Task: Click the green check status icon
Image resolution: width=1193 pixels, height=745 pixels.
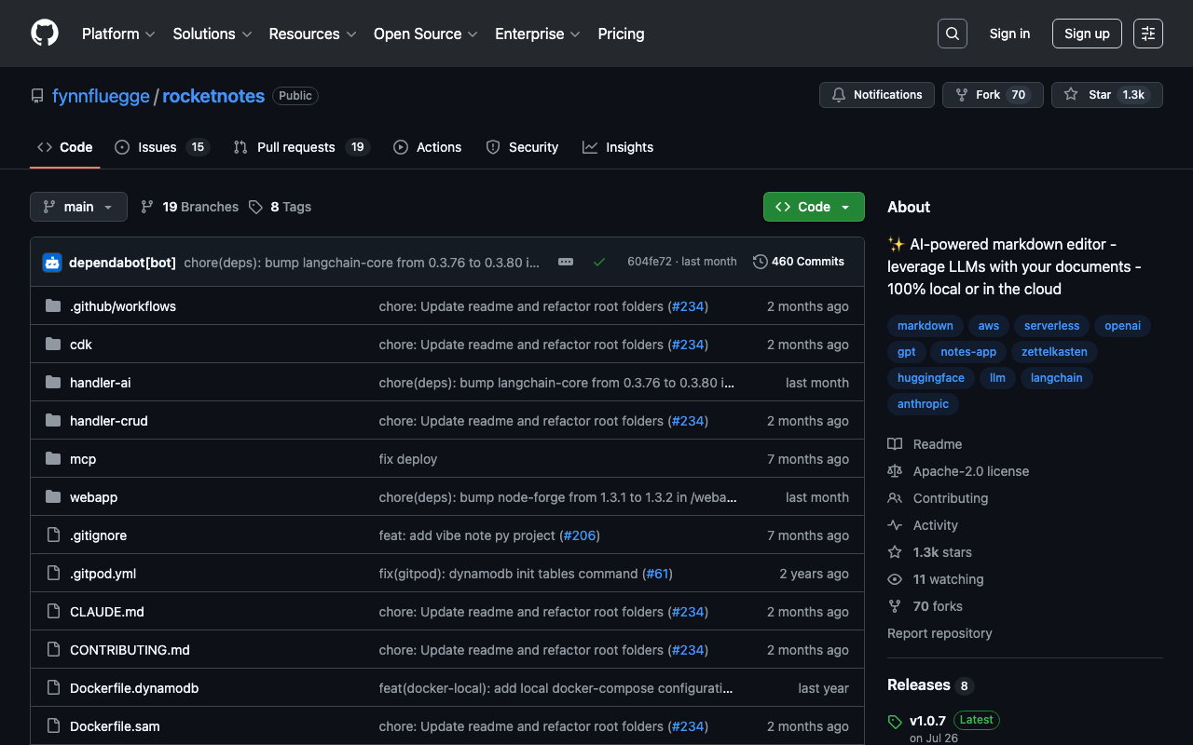Action: click(x=599, y=263)
